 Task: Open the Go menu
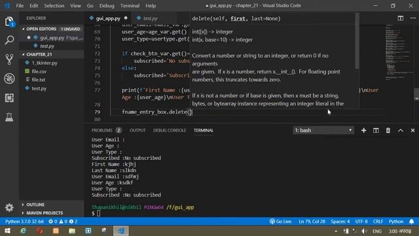tap(90, 6)
